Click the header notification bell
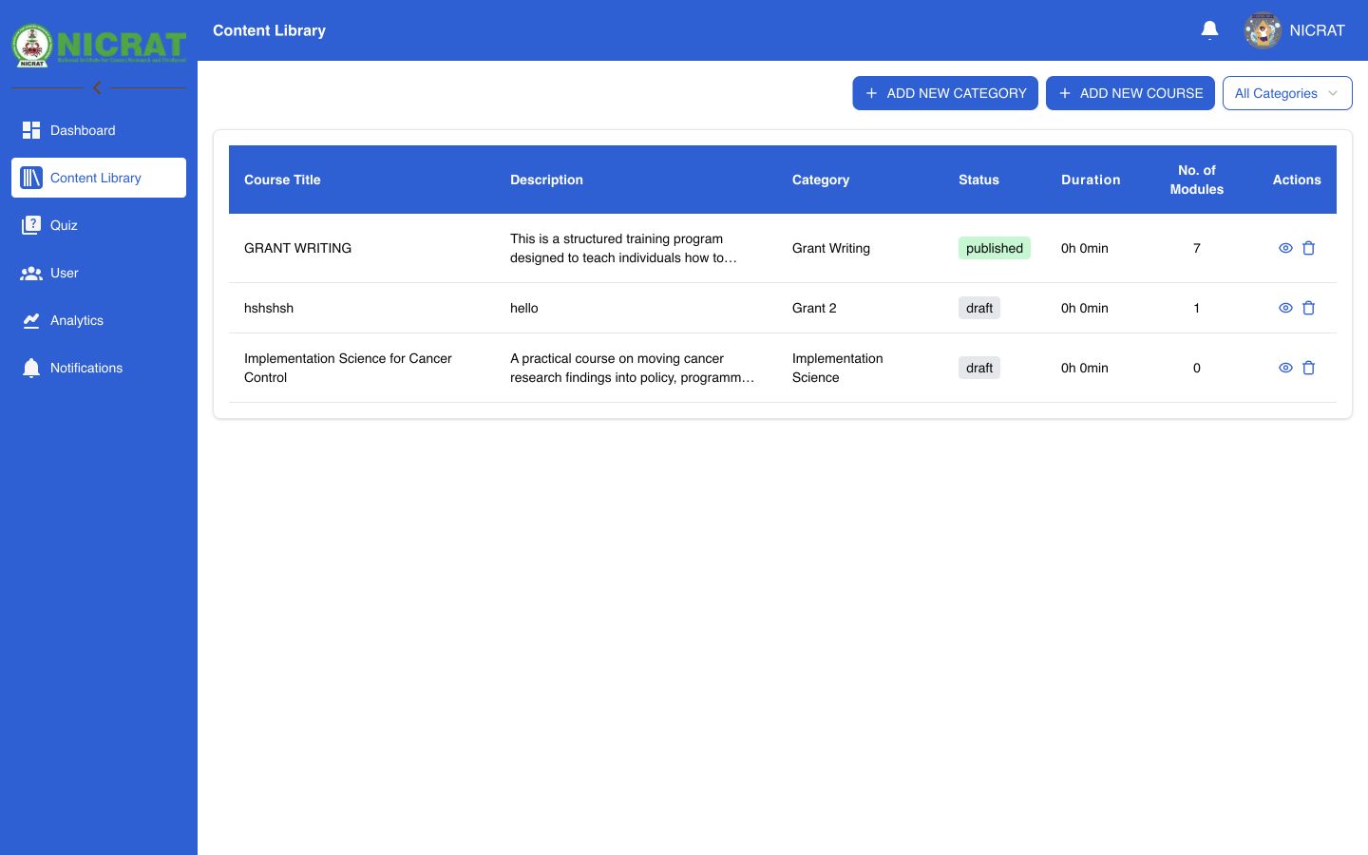The height and width of the screenshot is (855, 1368). tap(1209, 30)
